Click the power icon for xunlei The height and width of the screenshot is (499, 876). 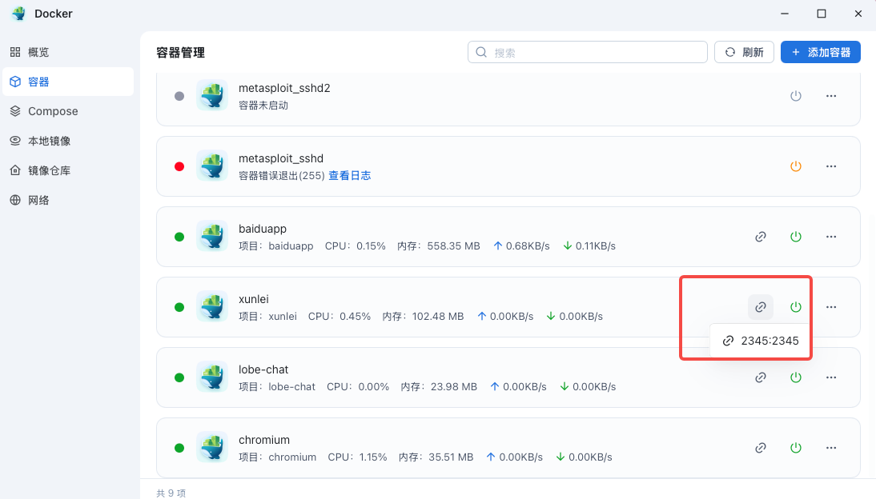tap(796, 307)
